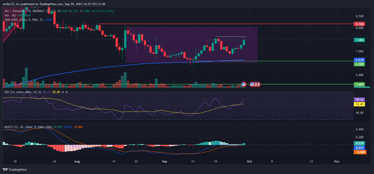Screen dimensions: 374x174
Task: Click the green 5.600 support price label
Action: click(x=359, y=84)
